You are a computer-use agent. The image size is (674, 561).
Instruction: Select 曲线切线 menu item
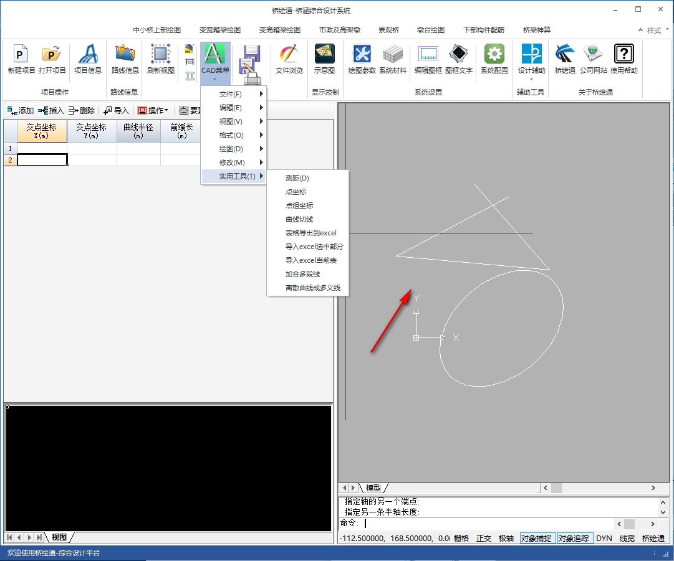pos(308,219)
